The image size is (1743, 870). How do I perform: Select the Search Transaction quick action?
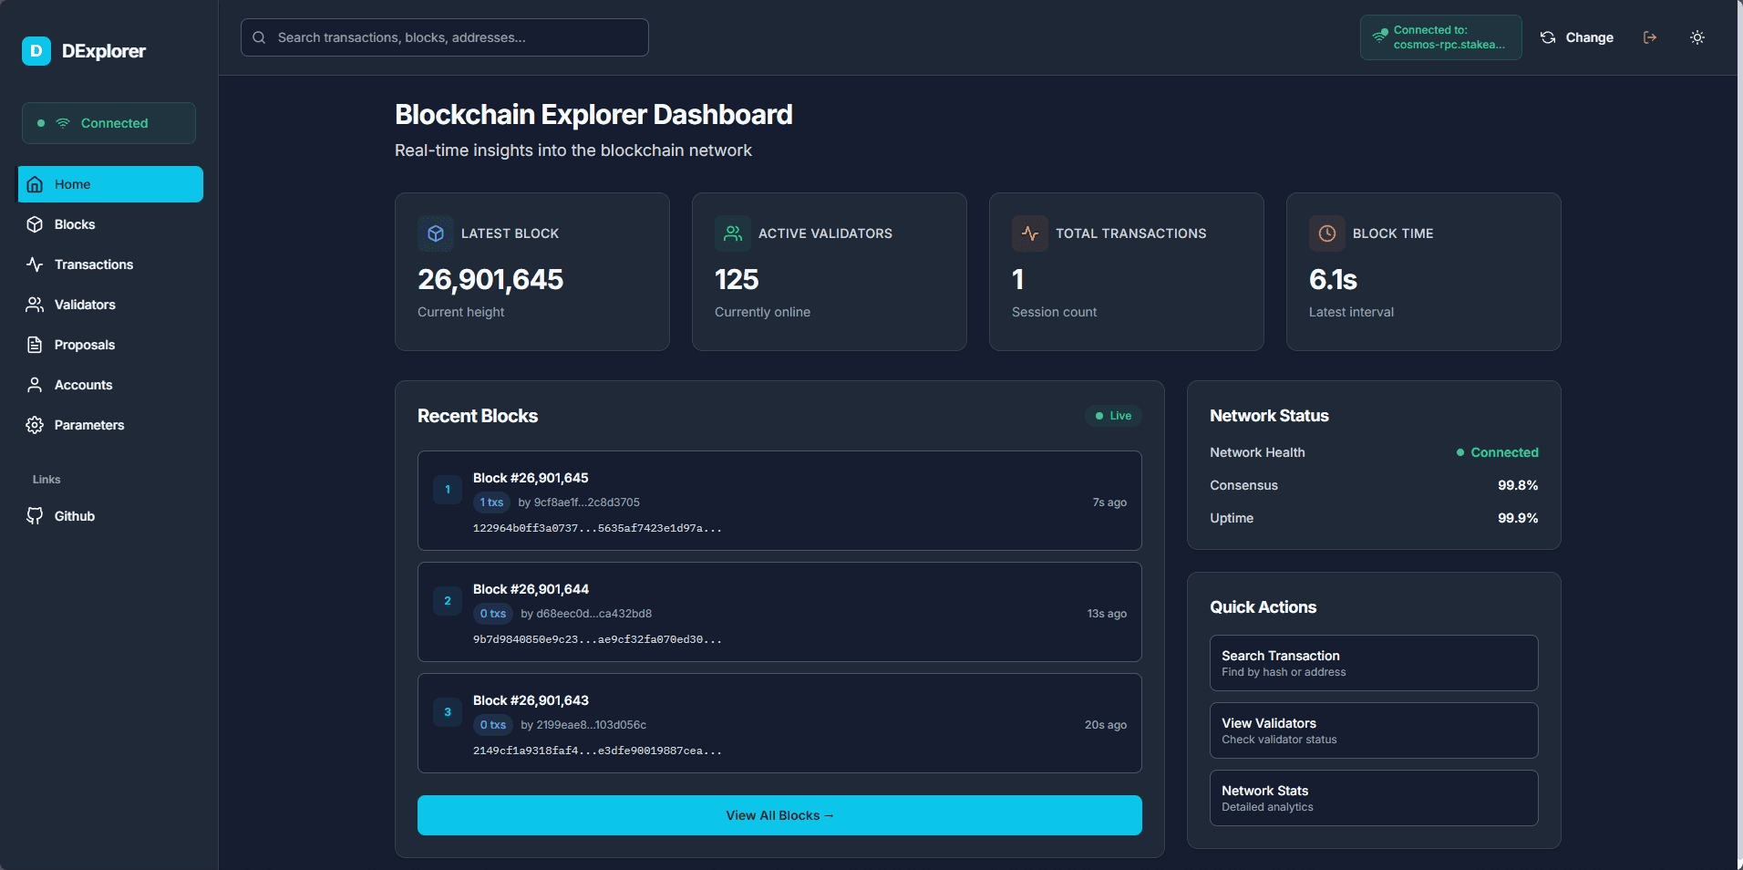tap(1373, 663)
